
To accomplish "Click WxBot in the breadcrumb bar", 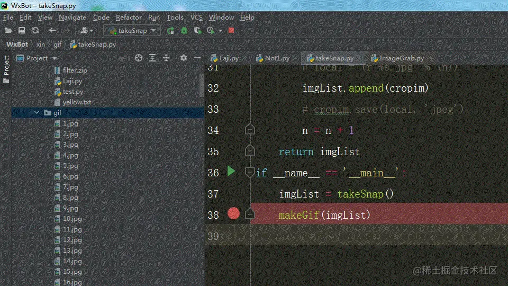I will (17, 44).
